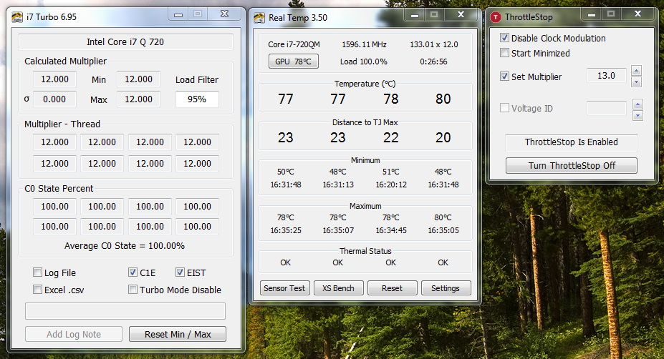Click the 80 core temperature value

443,99
